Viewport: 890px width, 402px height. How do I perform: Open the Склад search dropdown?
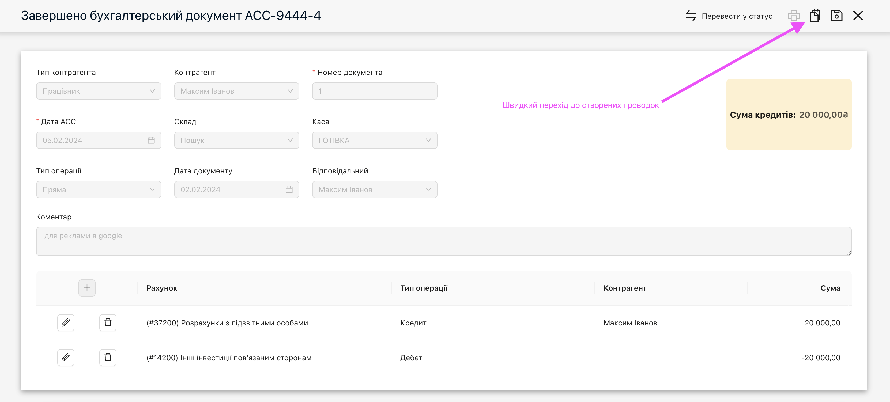tap(236, 140)
